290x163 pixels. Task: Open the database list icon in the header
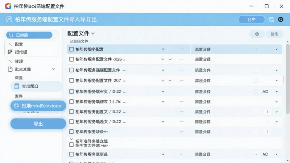[272, 20]
